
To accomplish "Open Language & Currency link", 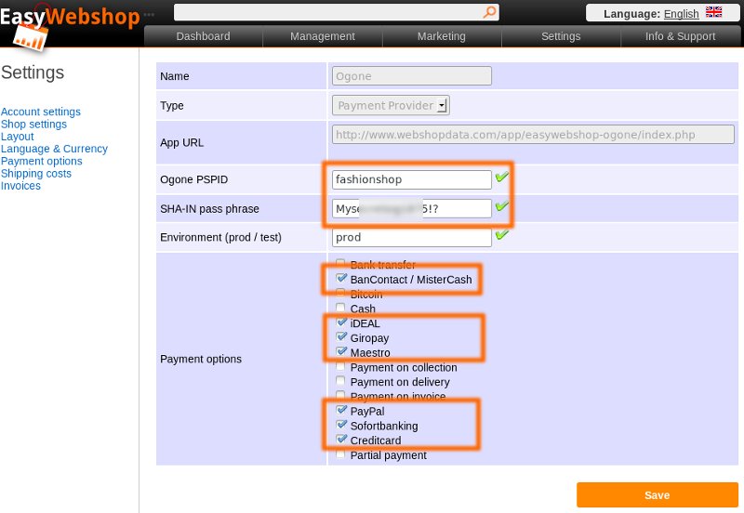I will pyautogui.click(x=54, y=149).
